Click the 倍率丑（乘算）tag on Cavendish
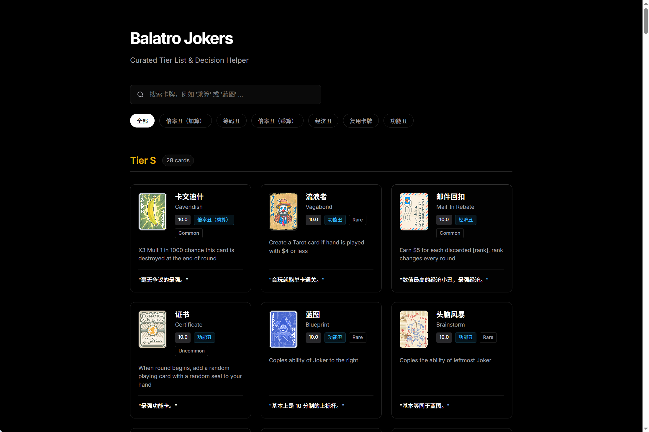This screenshot has width=649, height=432. point(214,220)
